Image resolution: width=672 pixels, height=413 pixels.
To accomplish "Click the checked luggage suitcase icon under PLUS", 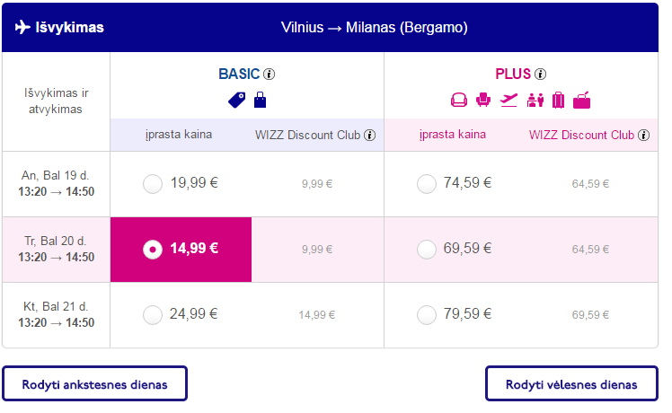I will 558,100.
